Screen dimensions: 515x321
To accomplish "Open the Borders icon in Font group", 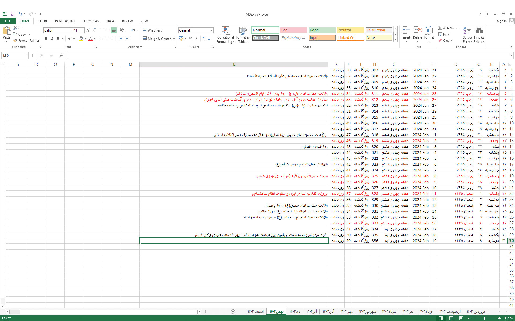I will (69, 39).
